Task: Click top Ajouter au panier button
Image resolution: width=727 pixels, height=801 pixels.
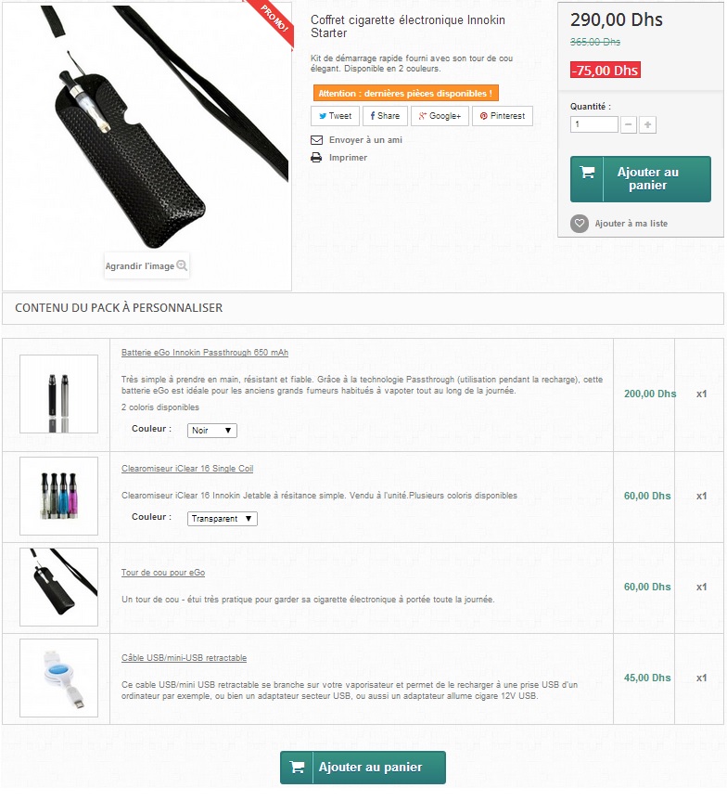Action: 640,179
